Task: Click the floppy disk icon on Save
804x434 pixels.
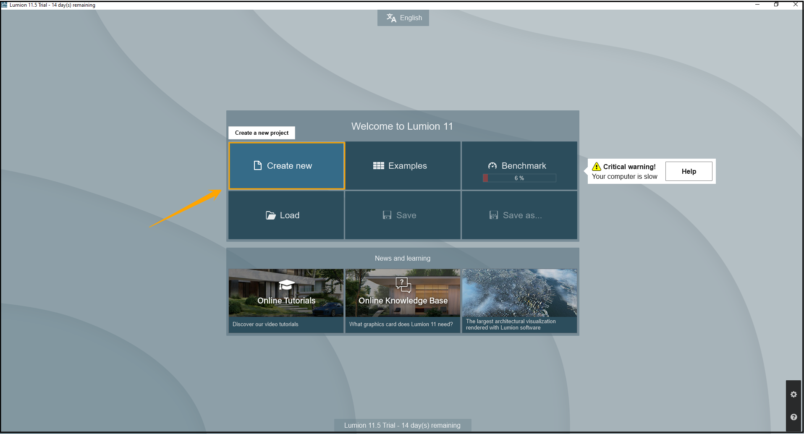Action: pyautogui.click(x=387, y=215)
